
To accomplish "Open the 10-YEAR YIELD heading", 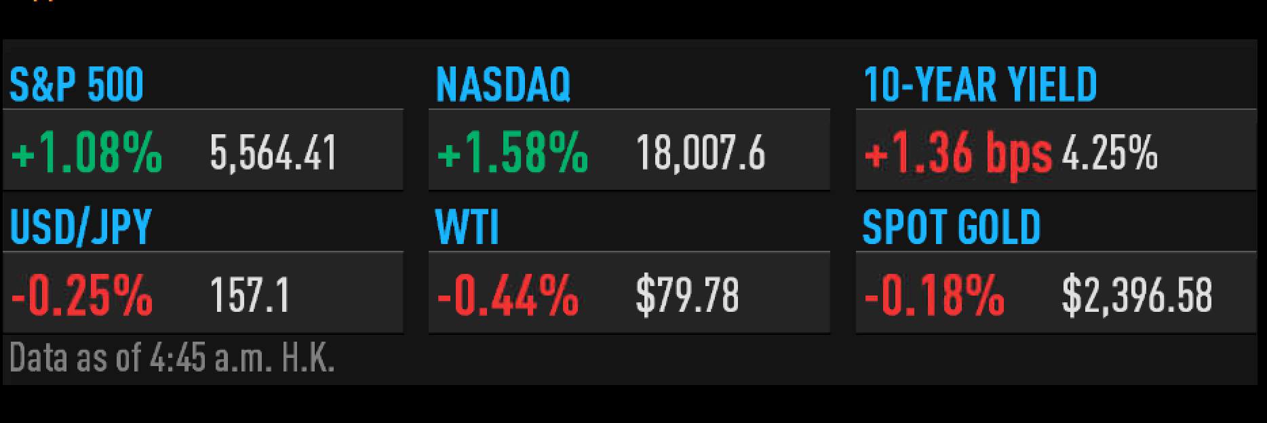I will (x=980, y=85).
